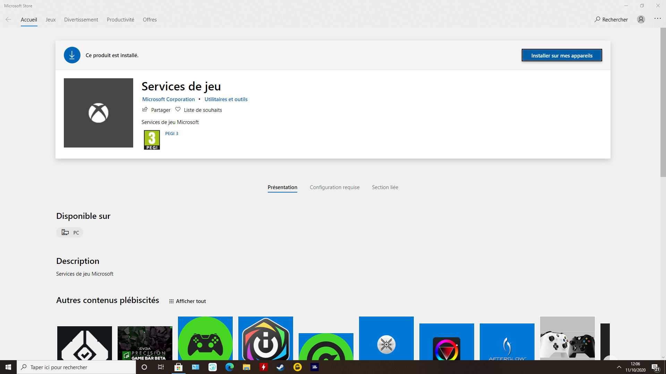Open Task View from the taskbar
This screenshot has width=666, height=374.
161,367
